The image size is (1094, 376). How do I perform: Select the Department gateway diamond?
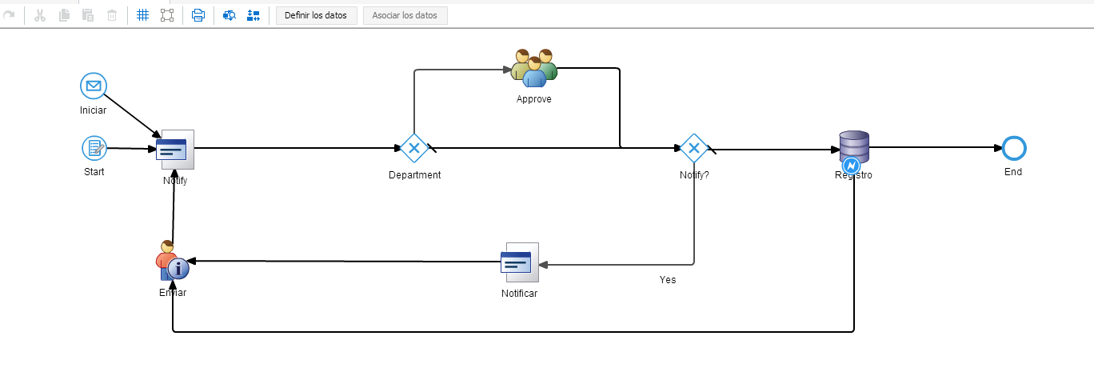(414, 148)
